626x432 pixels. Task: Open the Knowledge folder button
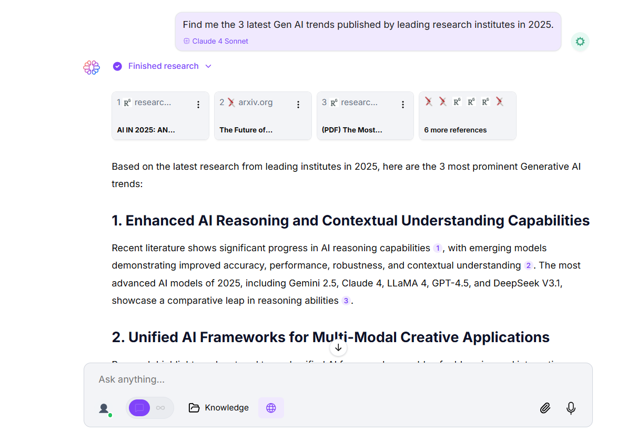(219, 408)
